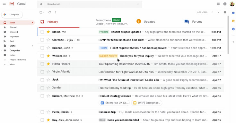Open the select-all dropdown arrow

pyautogui.click(x=44, y=12)
